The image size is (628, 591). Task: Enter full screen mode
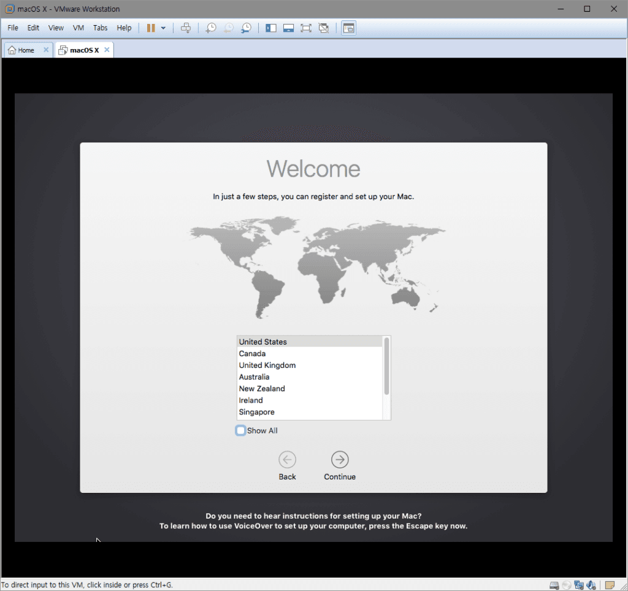(x=306, y=28)
